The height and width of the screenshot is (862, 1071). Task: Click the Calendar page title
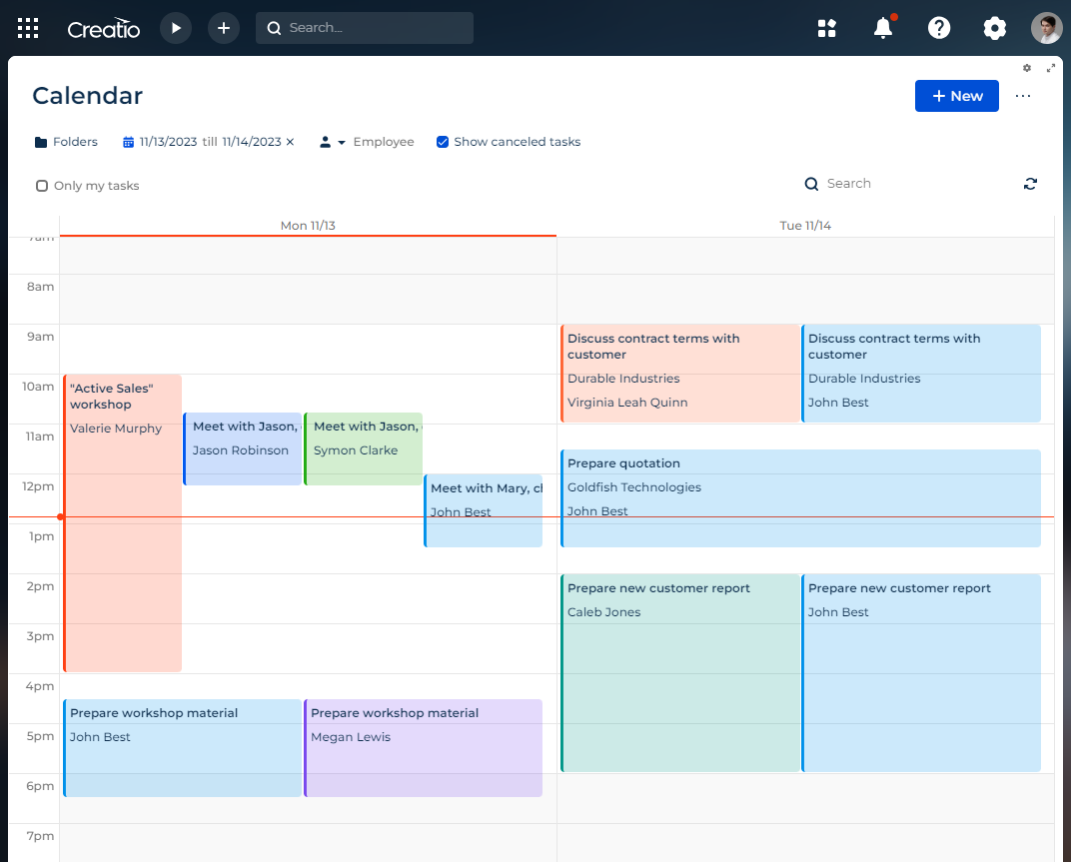tap(88, 96)
